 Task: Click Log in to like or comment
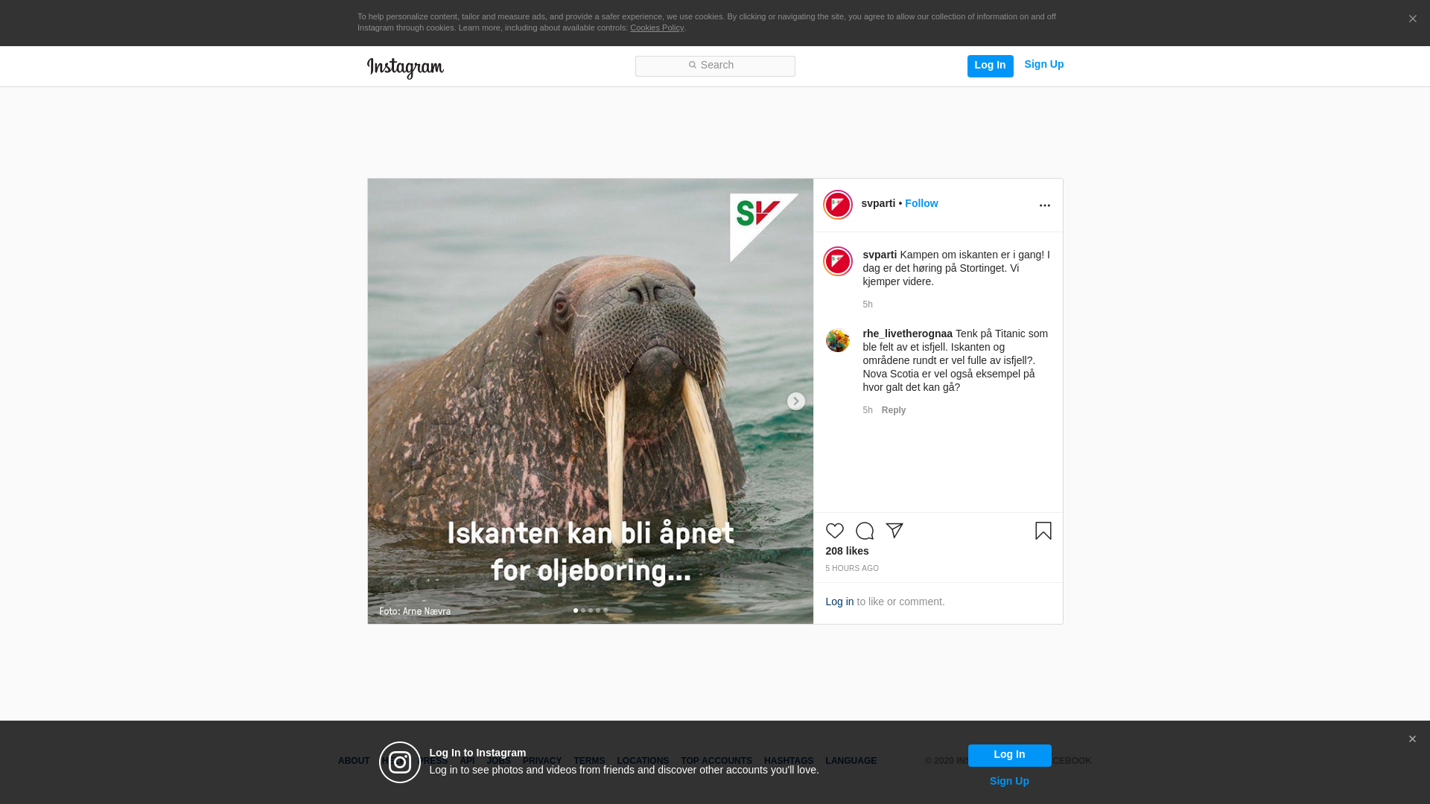(839, 602)
